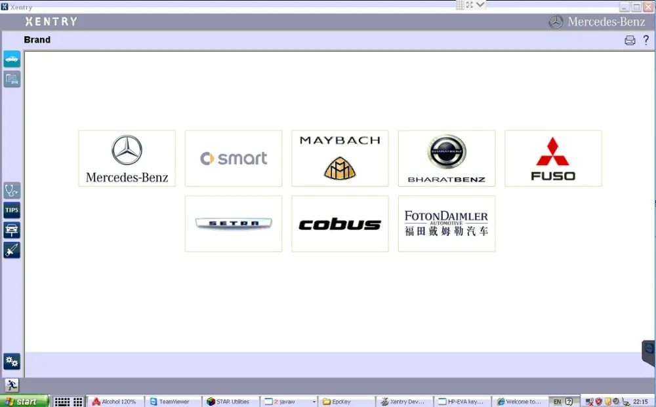Click the grid icon in the title bar
This screenshot has width=656, height=407.
(x=460, y=5)
